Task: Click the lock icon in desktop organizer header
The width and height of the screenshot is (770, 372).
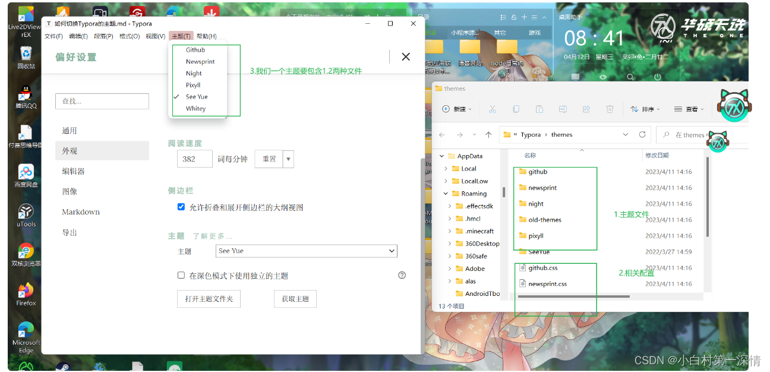Action: tap(514, 17)
